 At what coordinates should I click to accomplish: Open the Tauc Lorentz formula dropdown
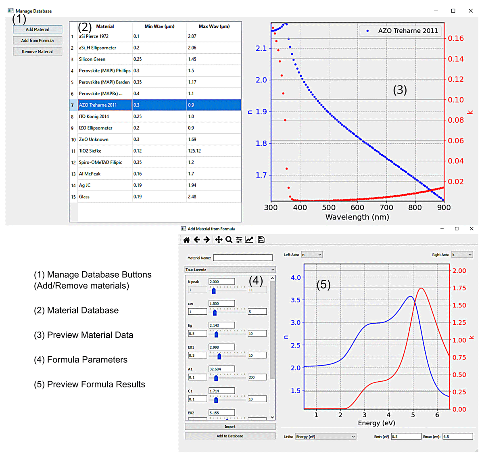click(230, 270)
